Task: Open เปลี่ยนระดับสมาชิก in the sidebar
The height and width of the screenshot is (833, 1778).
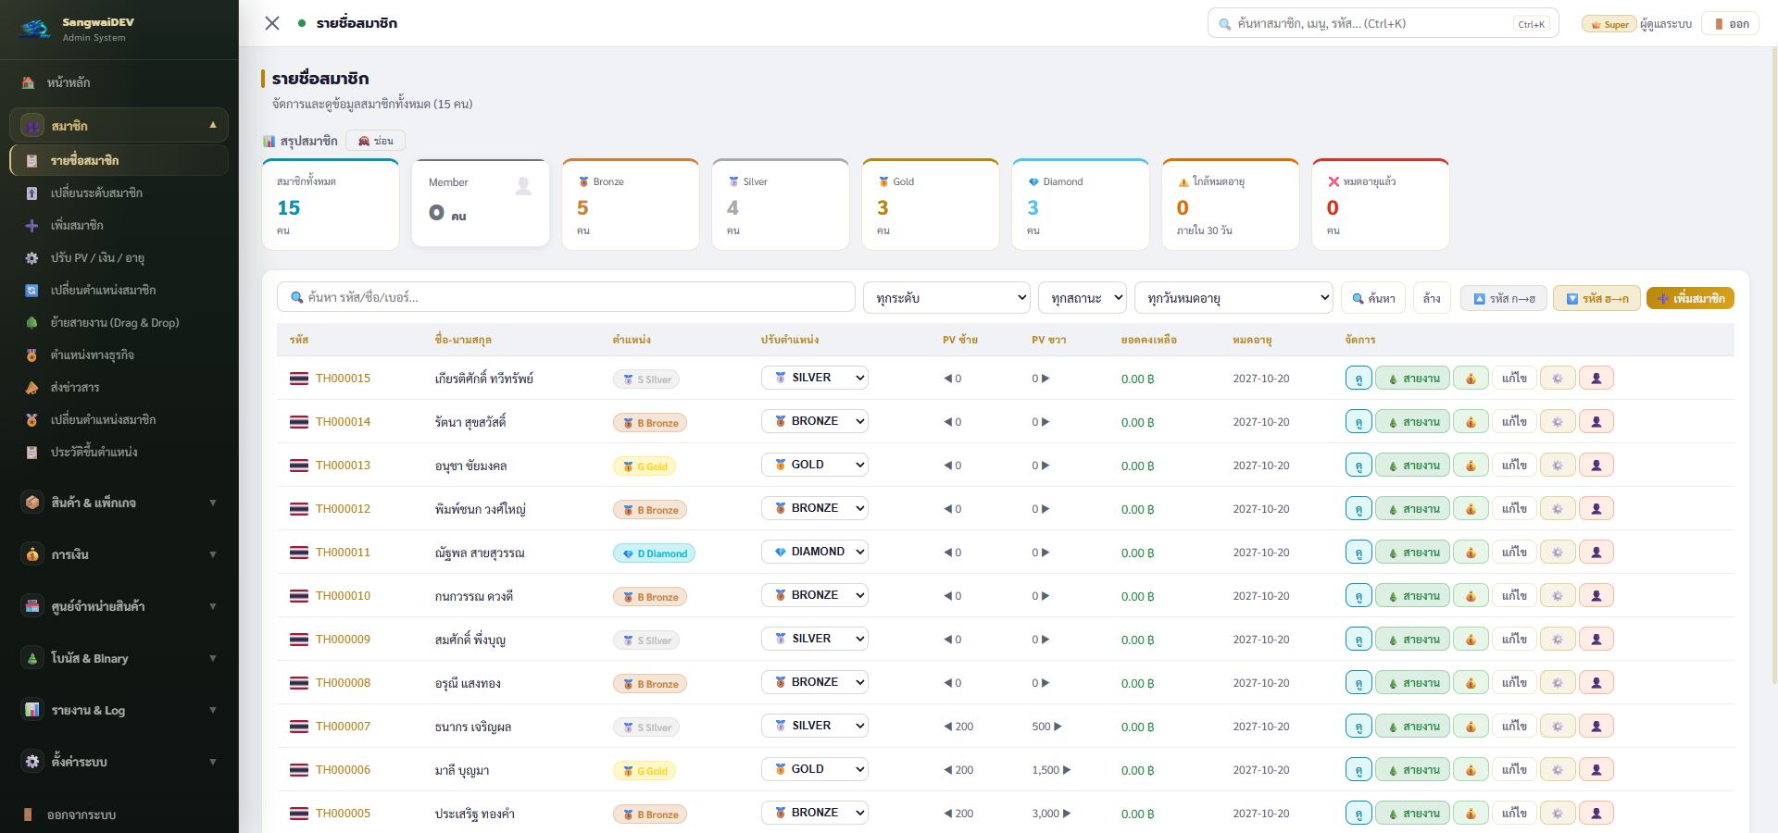Action: pyautogui.click(x=119, y=193)
